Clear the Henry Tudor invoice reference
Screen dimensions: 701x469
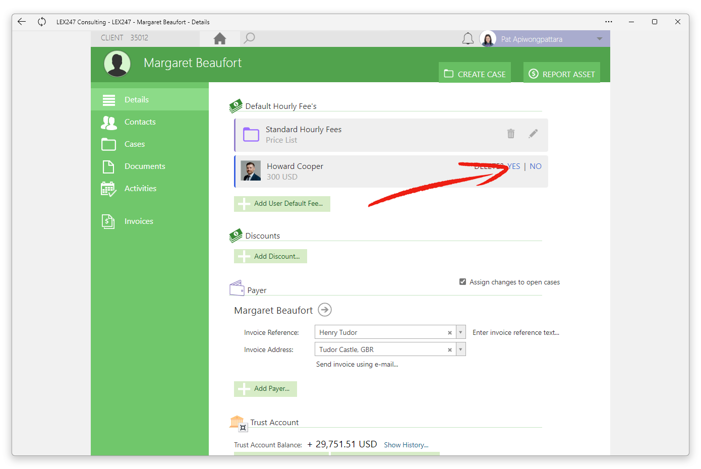tap(450, 333)
